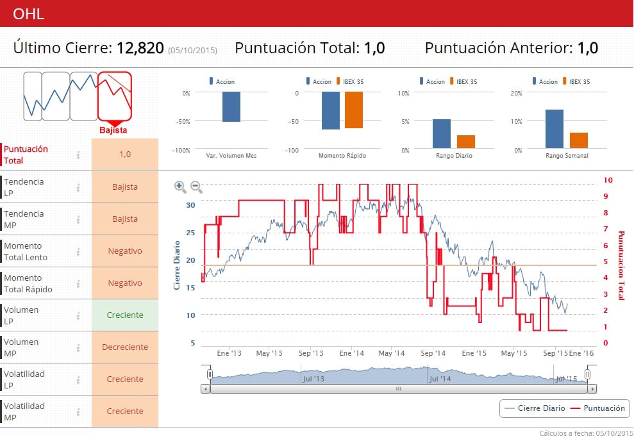The image size is (634, 441).
Task: Click the Puntuación Total row label
Action: [26, 155]
